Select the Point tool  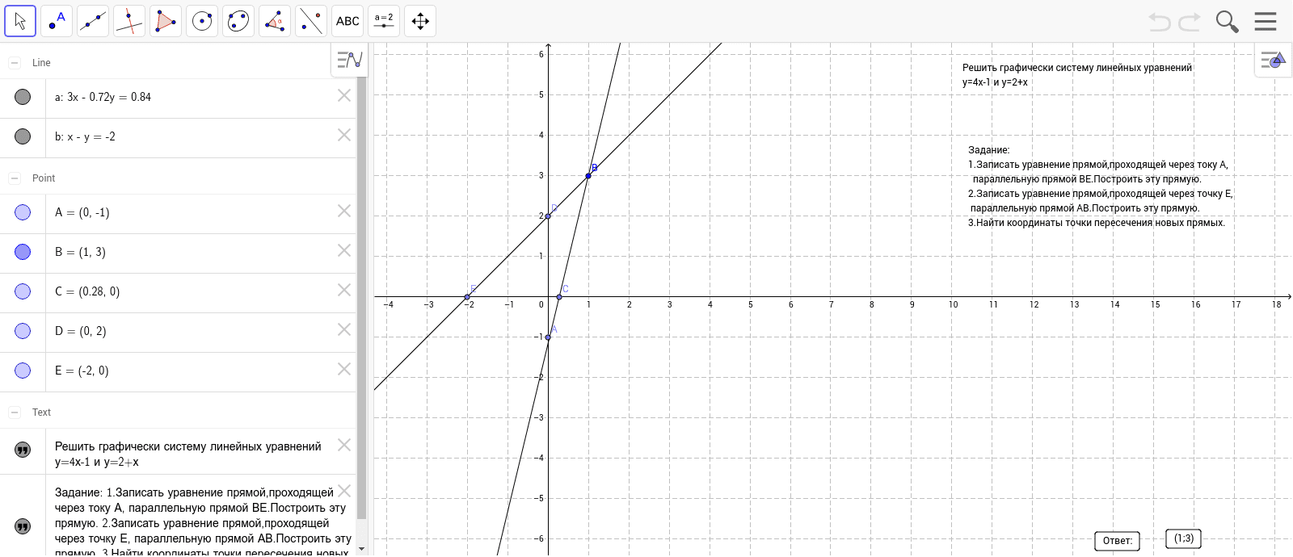(x=57, y=21)
